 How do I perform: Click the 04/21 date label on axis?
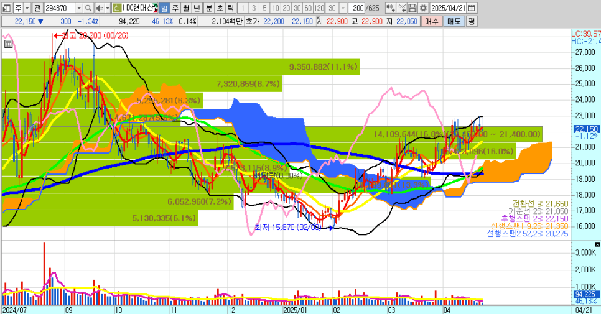tap(584, 310)
